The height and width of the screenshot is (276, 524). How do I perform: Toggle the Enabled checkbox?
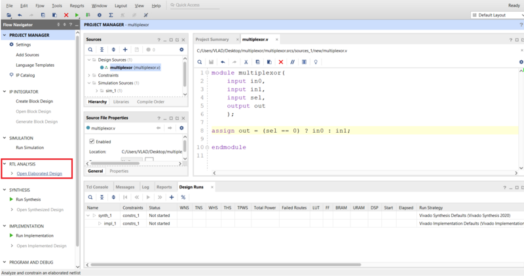pyautogui.click(x=92, y=141)
